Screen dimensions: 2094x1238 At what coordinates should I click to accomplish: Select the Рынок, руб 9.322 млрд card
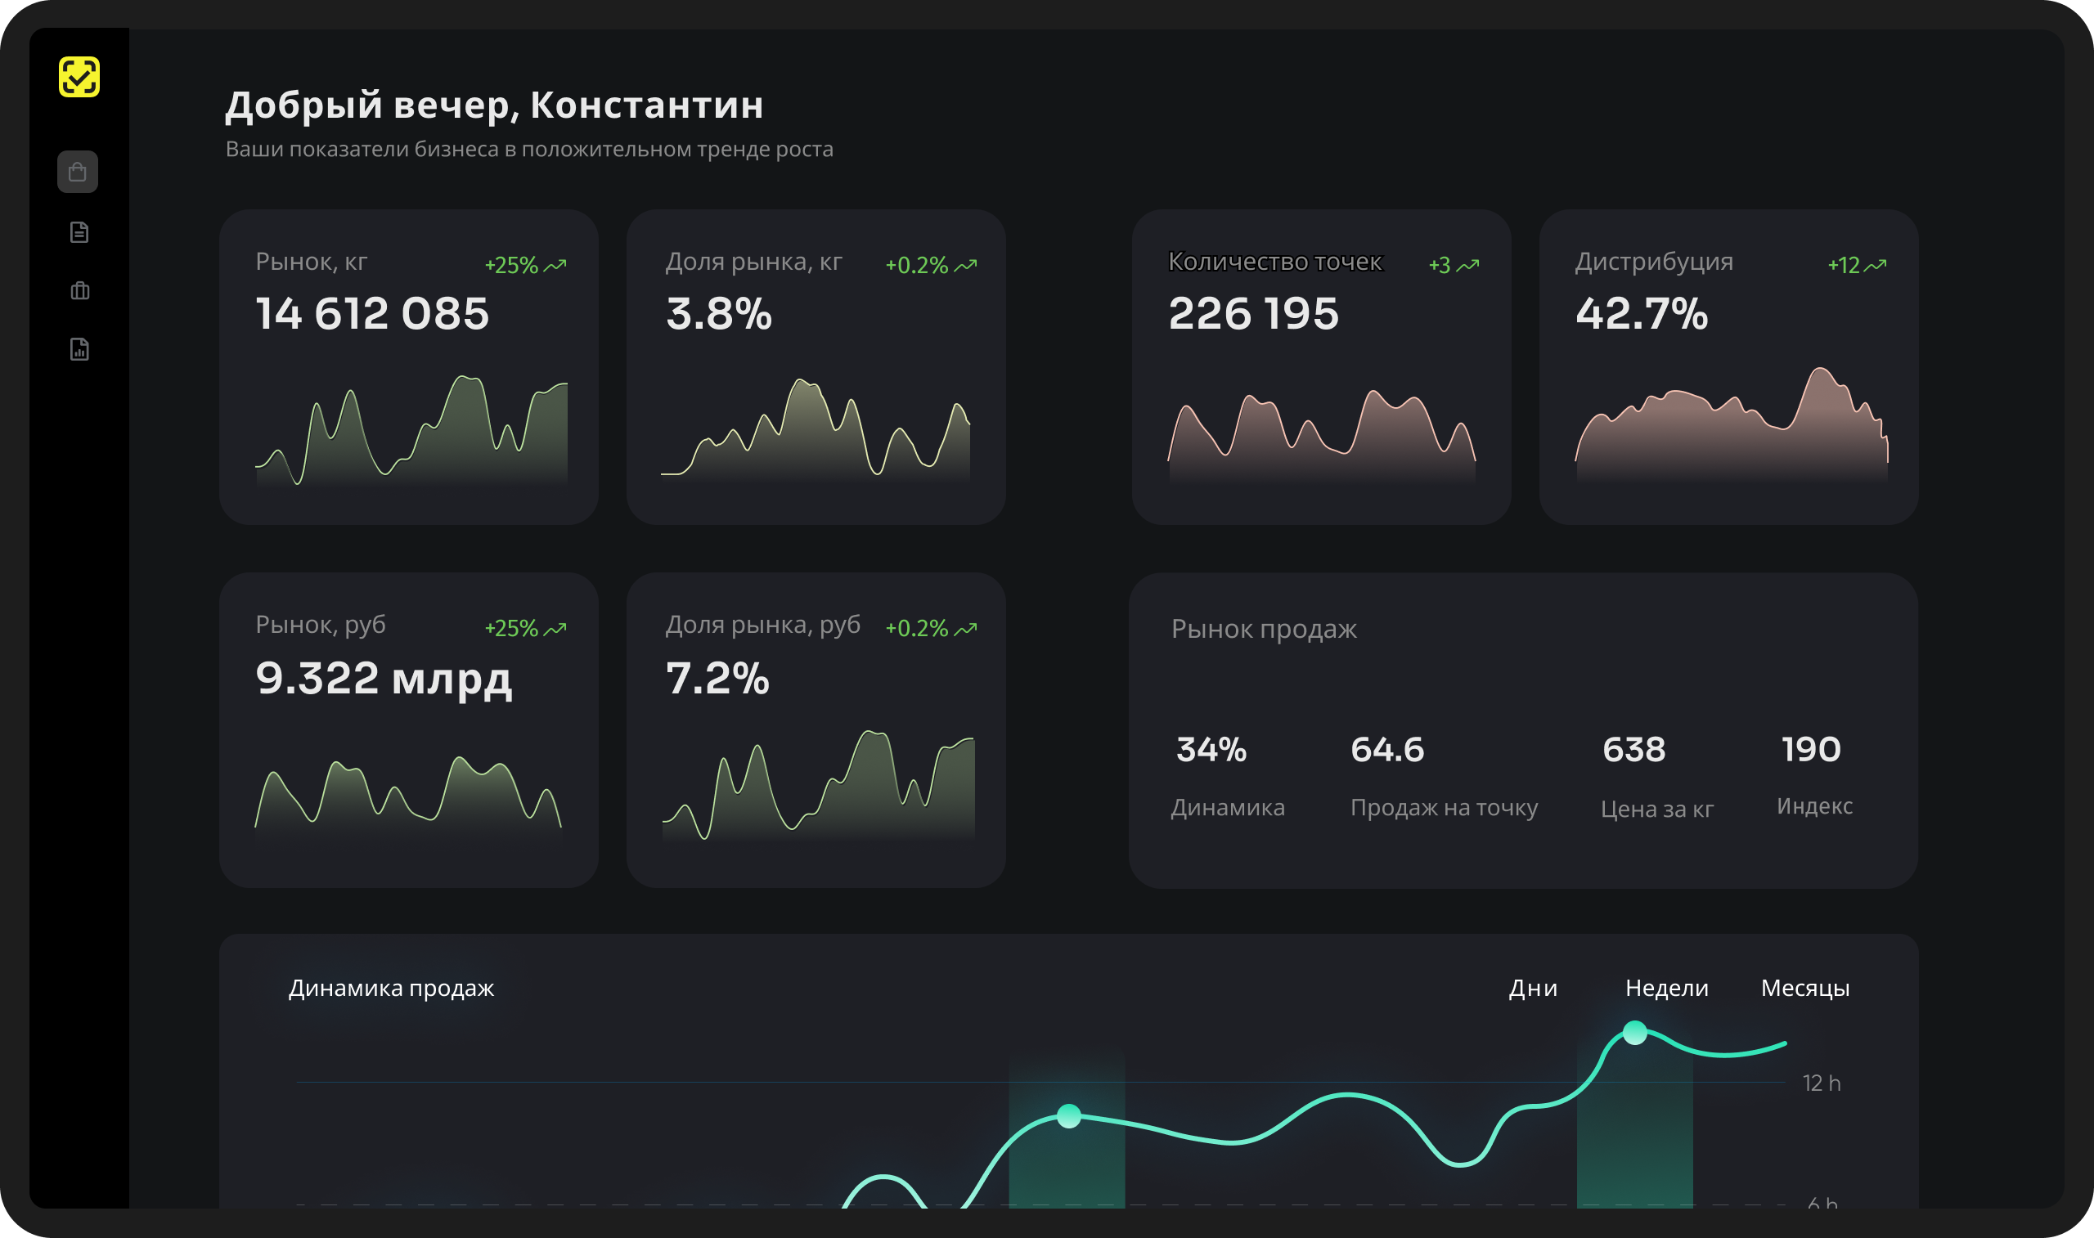(409, 730)
